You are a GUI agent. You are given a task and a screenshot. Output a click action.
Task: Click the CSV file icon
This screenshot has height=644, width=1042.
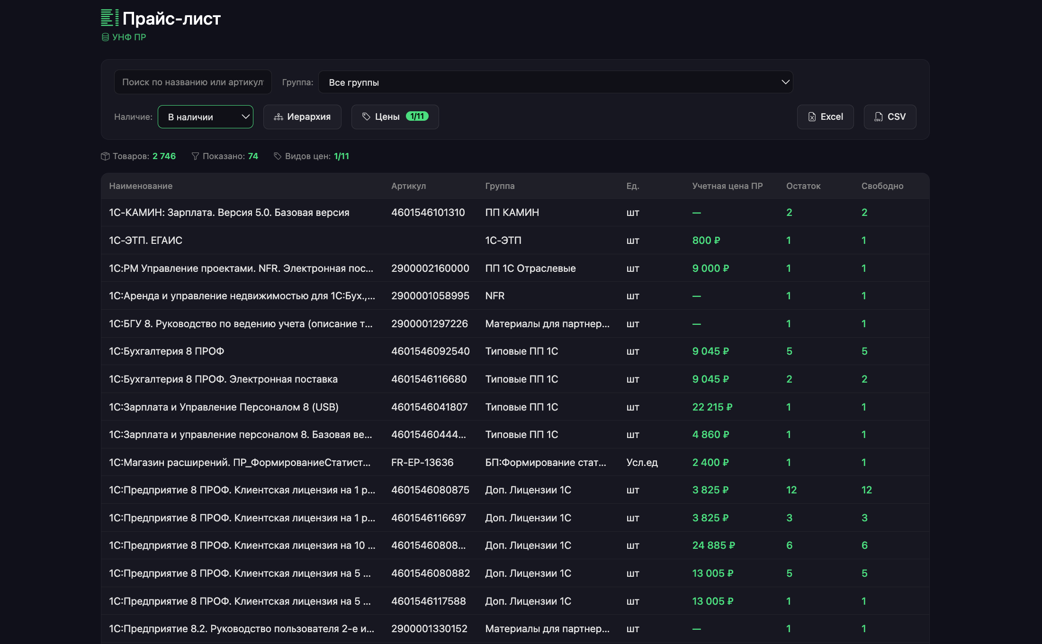[879, 117]
